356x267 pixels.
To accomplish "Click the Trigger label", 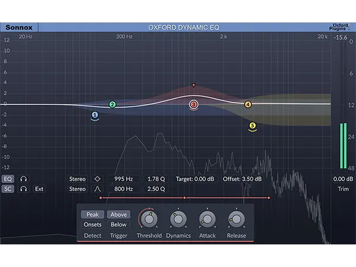I will [x=119, y=236].
